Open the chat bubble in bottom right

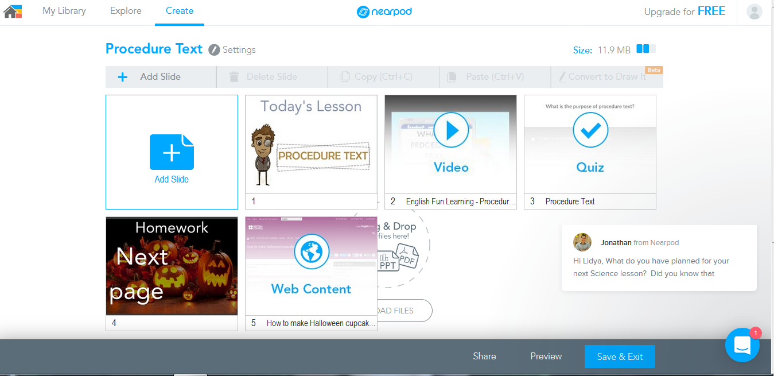[x=742, y=344]
